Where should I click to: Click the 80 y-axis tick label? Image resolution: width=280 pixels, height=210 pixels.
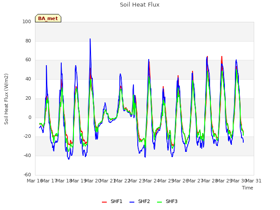point(28,41)
